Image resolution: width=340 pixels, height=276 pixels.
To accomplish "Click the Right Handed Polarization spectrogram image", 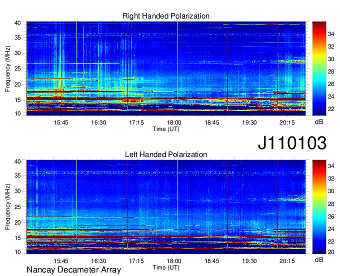I will coord(166,68).
